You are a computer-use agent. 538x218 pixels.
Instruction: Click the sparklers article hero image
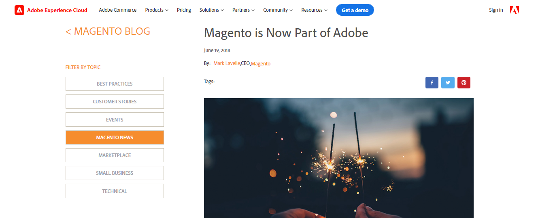(339, 158)
